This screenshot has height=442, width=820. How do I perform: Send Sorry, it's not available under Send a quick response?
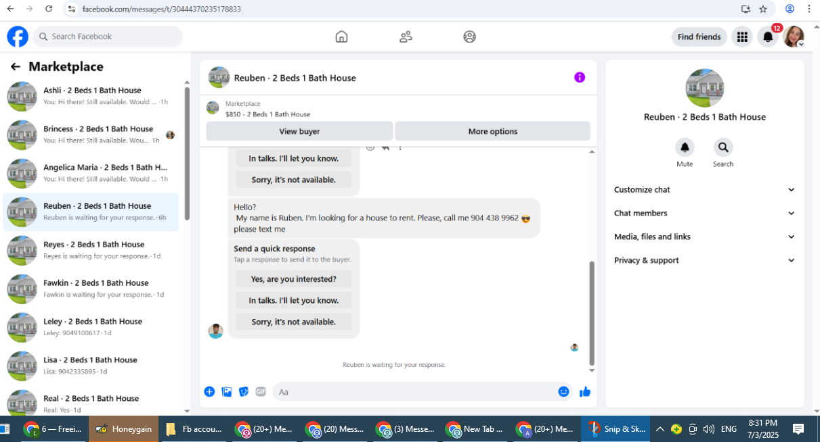click(x=294, y=322)
